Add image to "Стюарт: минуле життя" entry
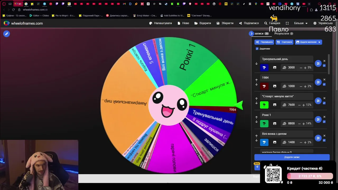This screenshot has height=190, width=338. click(275, 105)
